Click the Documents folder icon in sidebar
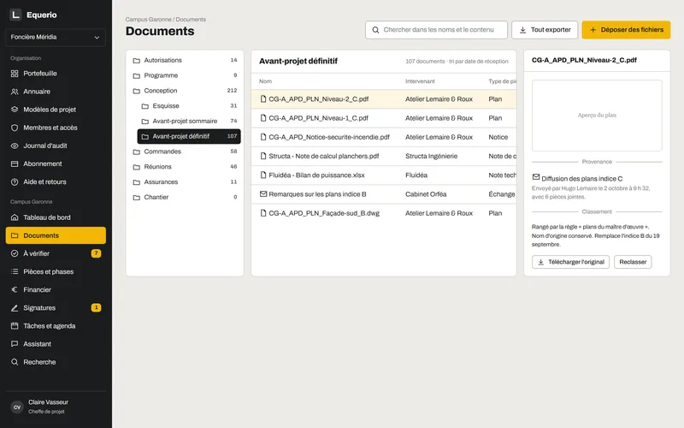The width and height of the screenshot is (684, 428). click(x=15, y=235)
